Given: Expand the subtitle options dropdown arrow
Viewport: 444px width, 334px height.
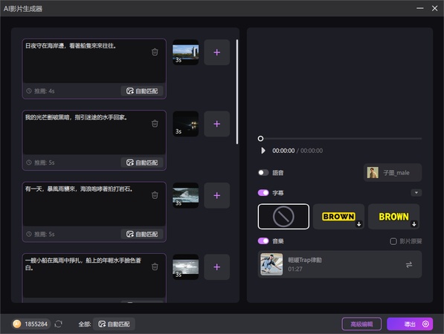Looking at the screenshot, I should pyautogui.click(x=416, y=193).
